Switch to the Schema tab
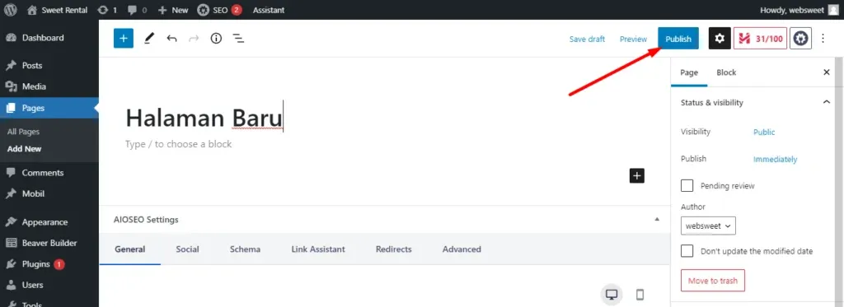The height and width of the screenshot is (307, 844). click(x=245, y=249)
